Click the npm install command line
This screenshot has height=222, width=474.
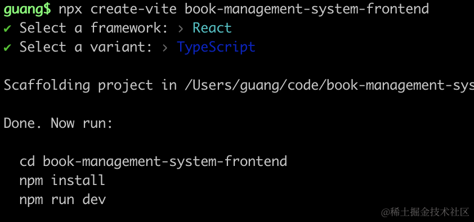tap(62, 181)
